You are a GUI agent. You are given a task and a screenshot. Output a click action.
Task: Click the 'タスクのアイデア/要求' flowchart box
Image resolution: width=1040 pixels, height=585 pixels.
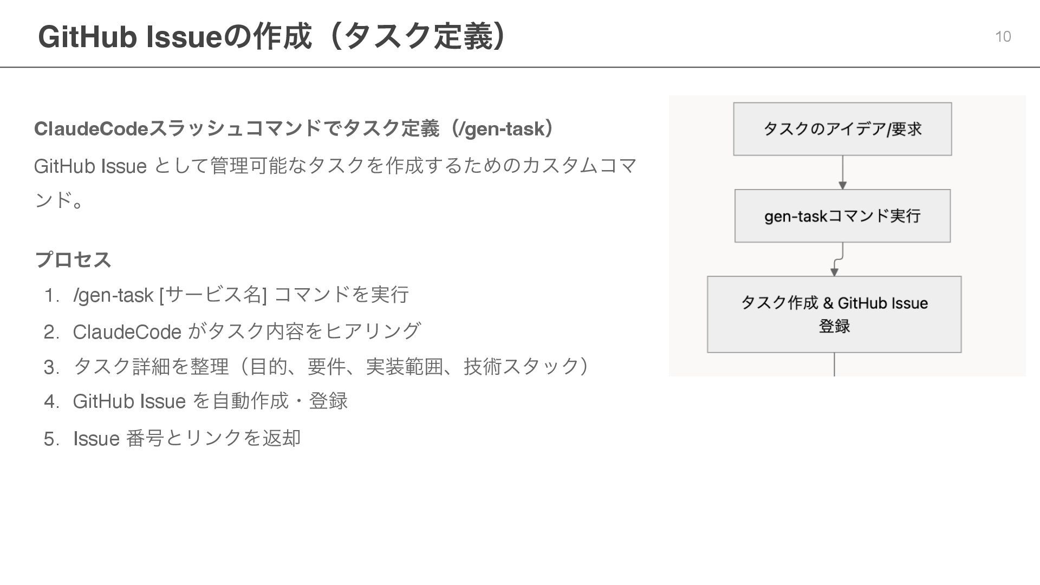tap(842, 129)
